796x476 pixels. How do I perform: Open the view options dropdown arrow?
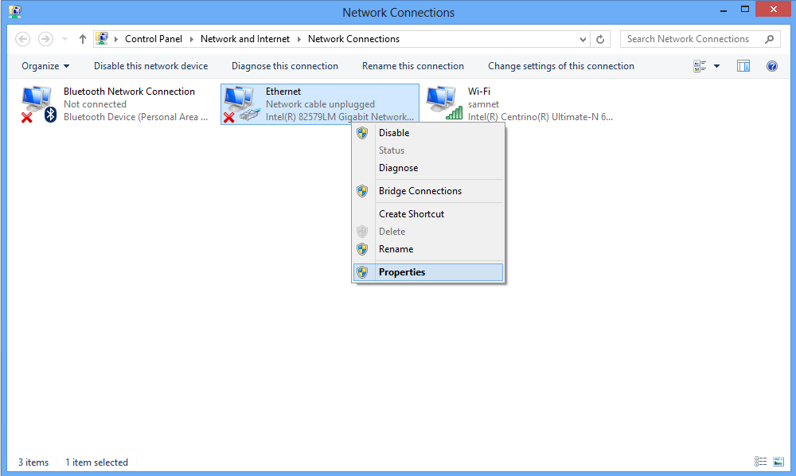tap(717, 66)
